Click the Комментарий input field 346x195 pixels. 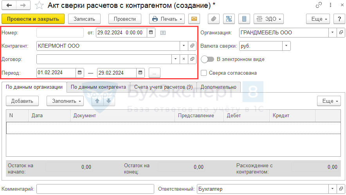click(95, 189)
